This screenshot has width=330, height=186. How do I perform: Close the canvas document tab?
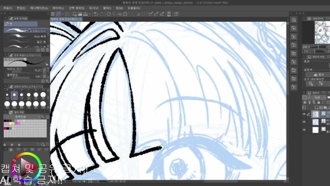(80, 19)
